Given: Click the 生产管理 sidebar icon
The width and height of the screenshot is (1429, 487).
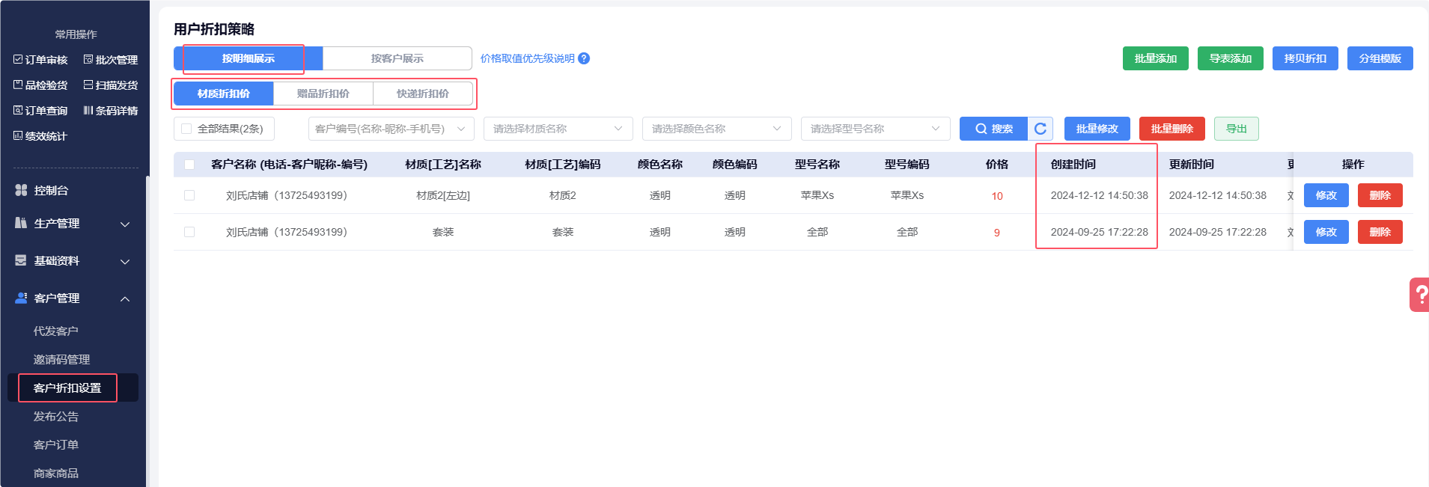Looking at the screenshot, I should click(21, 224).
